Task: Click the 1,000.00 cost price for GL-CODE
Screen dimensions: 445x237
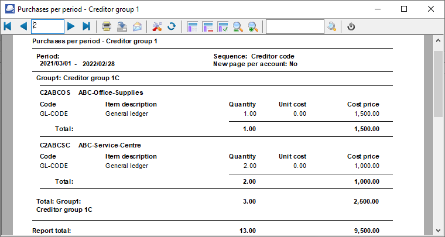Action: click(367, 166)
